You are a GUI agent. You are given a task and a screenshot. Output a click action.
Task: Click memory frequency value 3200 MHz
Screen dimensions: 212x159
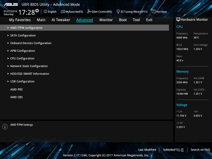pos(182,82)
